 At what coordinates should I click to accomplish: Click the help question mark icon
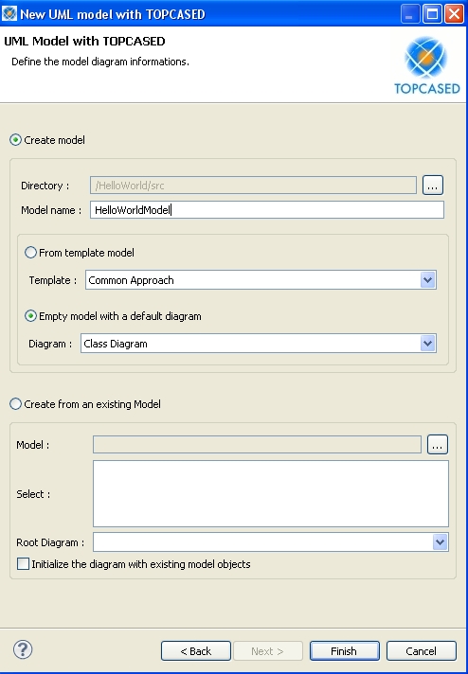[x=23, y=649]
